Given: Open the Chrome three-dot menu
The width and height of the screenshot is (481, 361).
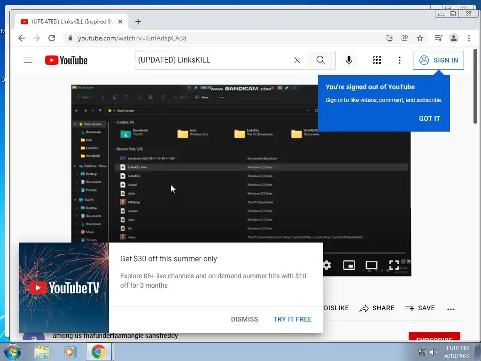Looking at the screenshot, I should click(469, 38).
